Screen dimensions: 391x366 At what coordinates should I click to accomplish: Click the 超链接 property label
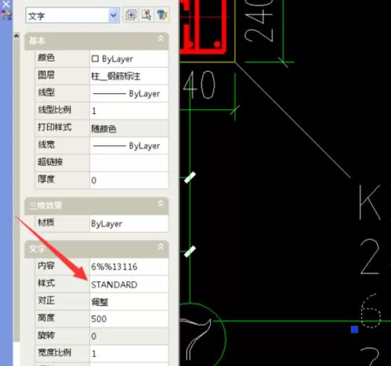pos(50,162)
